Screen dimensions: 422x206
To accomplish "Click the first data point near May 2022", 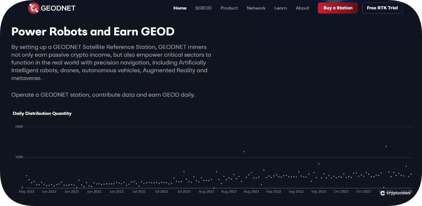I will click(26, 175).
